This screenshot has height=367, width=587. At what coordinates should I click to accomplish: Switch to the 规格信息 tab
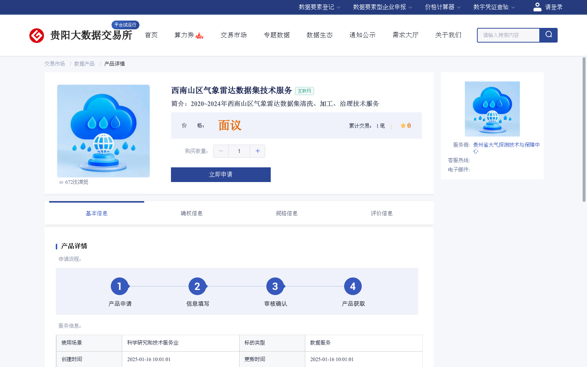(x=287, y=213)
